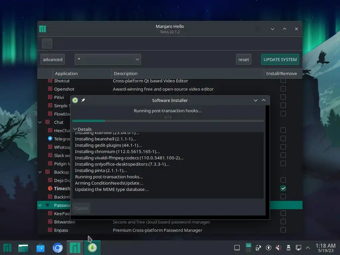
Task: Click the Openshot application icon
Action: pyautogui.click(x=50, y=89)
